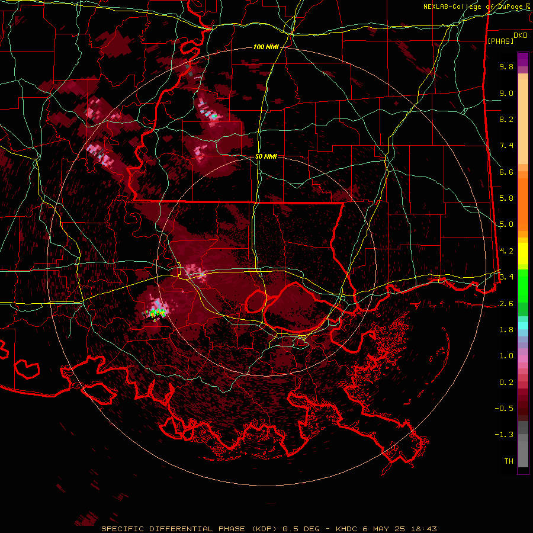Pick the orange segment of the color bar
This screenshot has width=533, height=533.
523,204
